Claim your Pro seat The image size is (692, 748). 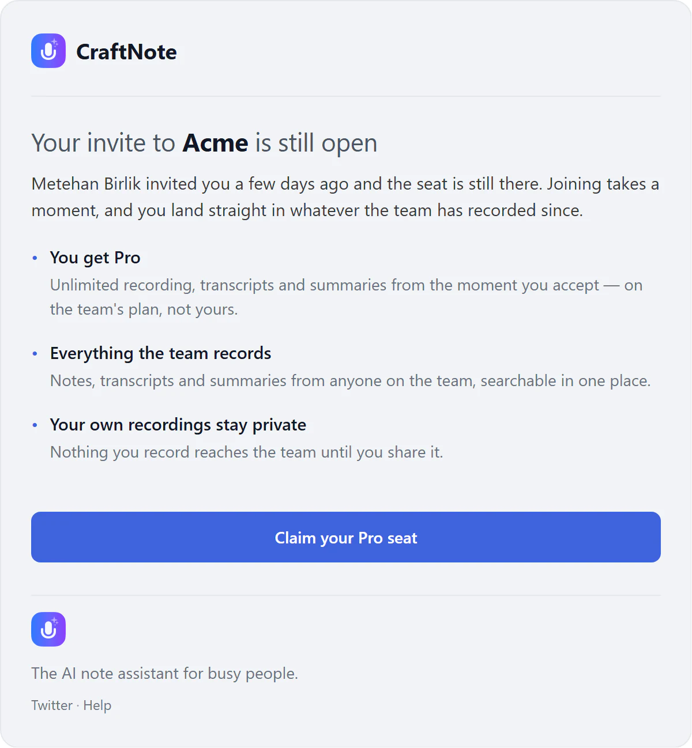point(346,537)
